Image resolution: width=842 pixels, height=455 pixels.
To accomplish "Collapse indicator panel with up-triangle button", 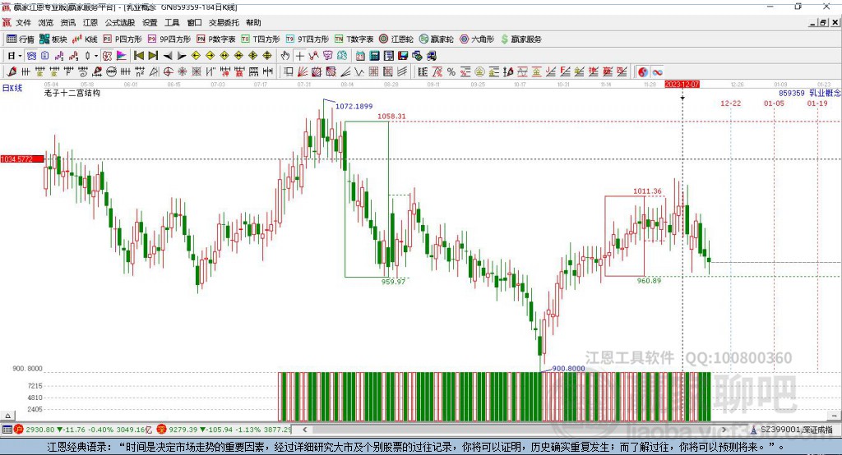I will point(7,416).
